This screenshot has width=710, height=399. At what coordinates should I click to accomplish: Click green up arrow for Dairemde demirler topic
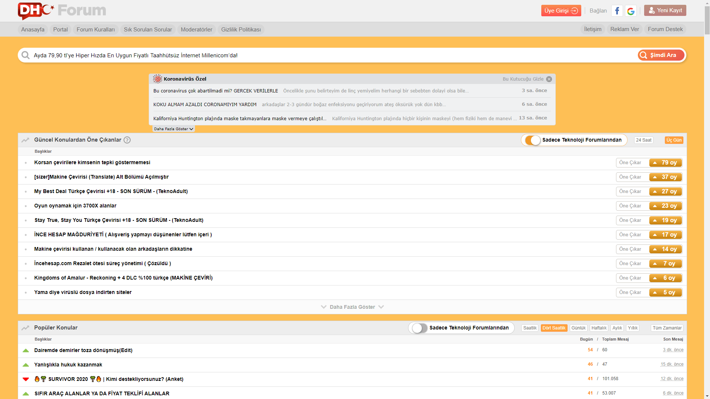26,350
